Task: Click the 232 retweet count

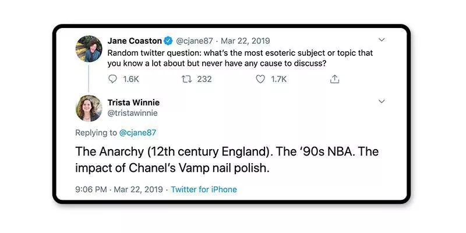Action: click(x=204, y=79)
